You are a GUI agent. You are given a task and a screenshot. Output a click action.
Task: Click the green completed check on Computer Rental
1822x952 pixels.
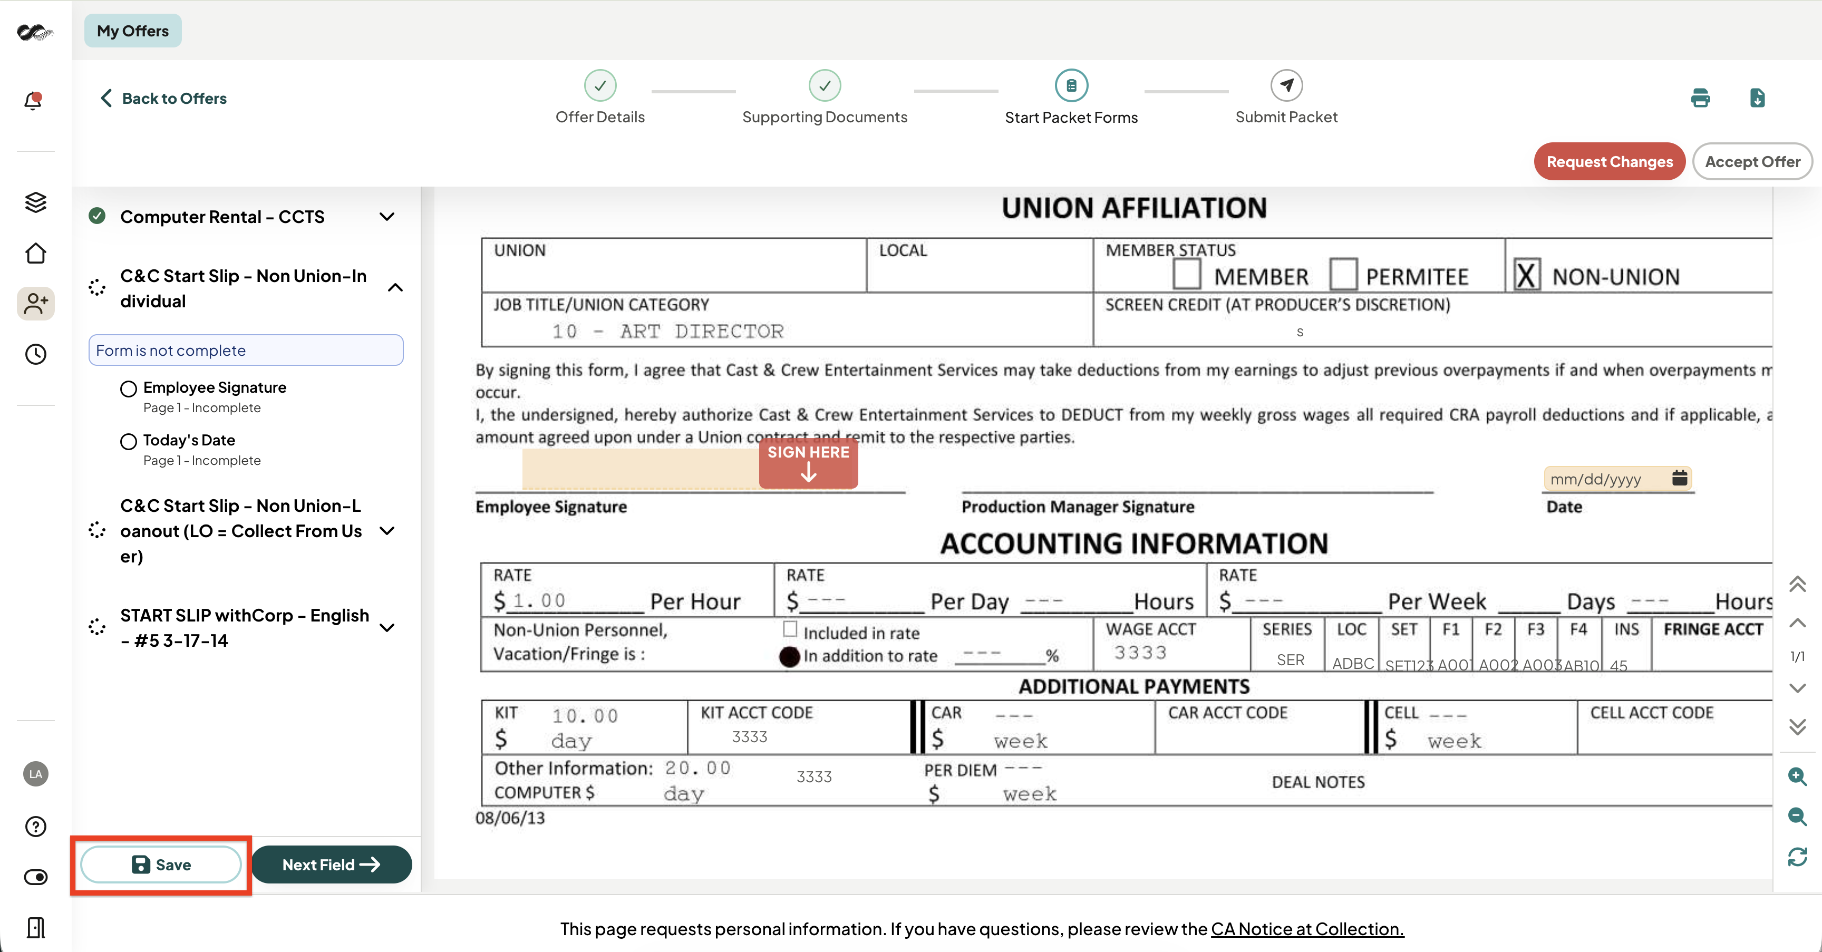tap(97, 216)
